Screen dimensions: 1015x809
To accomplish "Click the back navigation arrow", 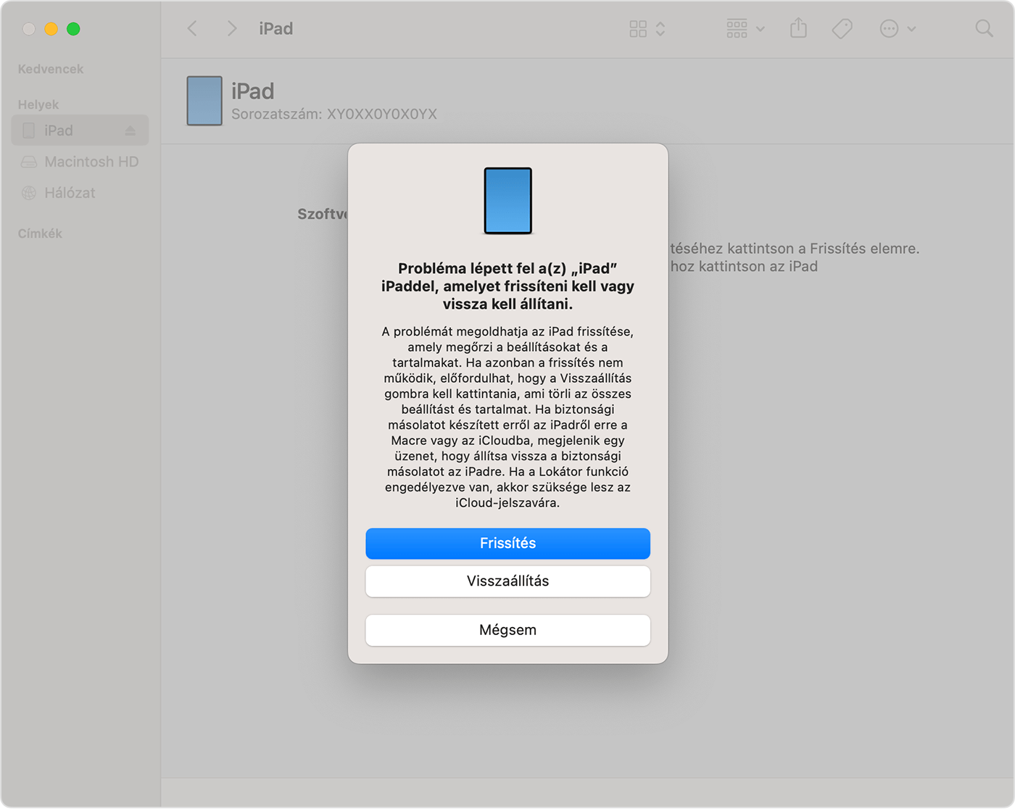I will pos(192,28).
